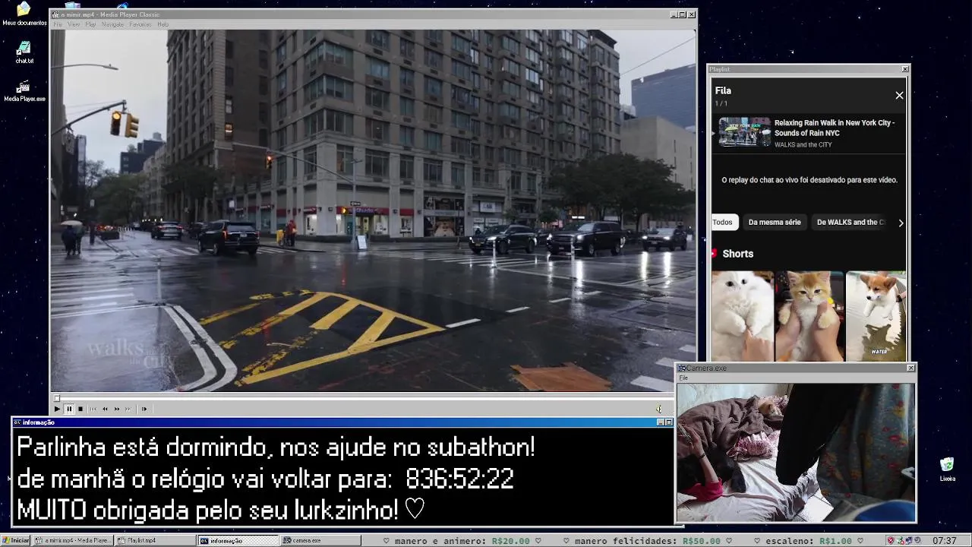This screenshot has width=972, height=547.
Task: Minimize the informação window
Action: [660, 422]
